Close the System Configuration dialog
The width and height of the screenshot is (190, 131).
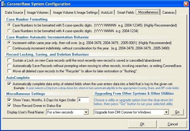tap(186, 4)
